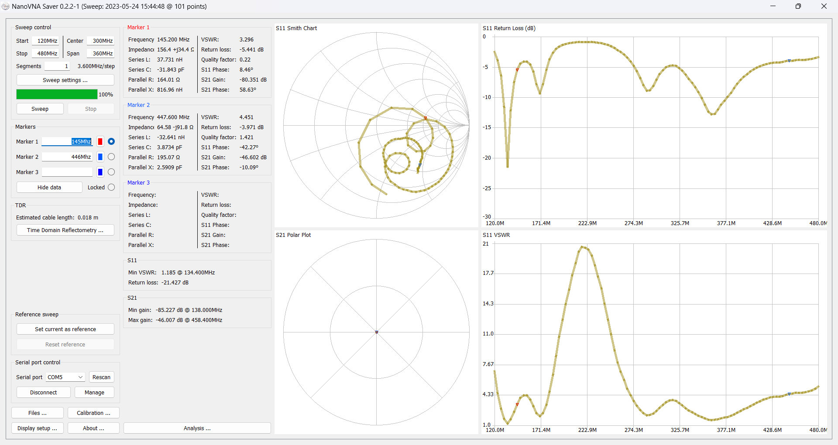
Task: Select the Marker 1 radio button
Action: pos(111,141)
